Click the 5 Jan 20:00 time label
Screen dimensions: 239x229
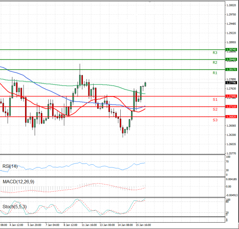[34, 225]
